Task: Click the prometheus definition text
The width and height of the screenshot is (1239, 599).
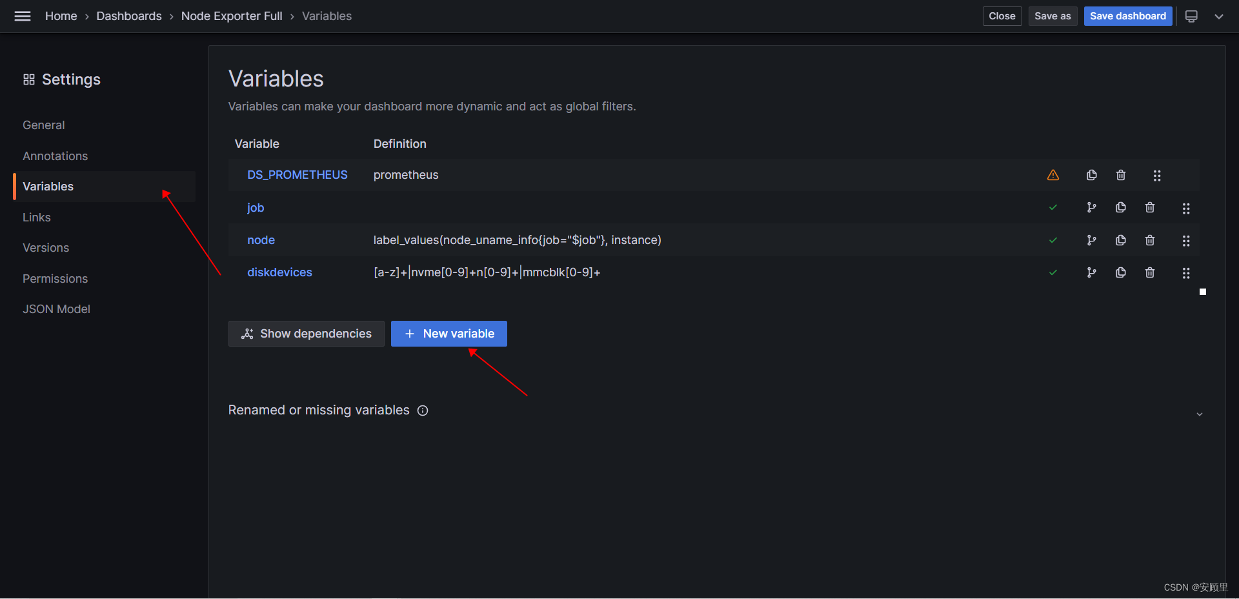Action: tap(406, 175)
